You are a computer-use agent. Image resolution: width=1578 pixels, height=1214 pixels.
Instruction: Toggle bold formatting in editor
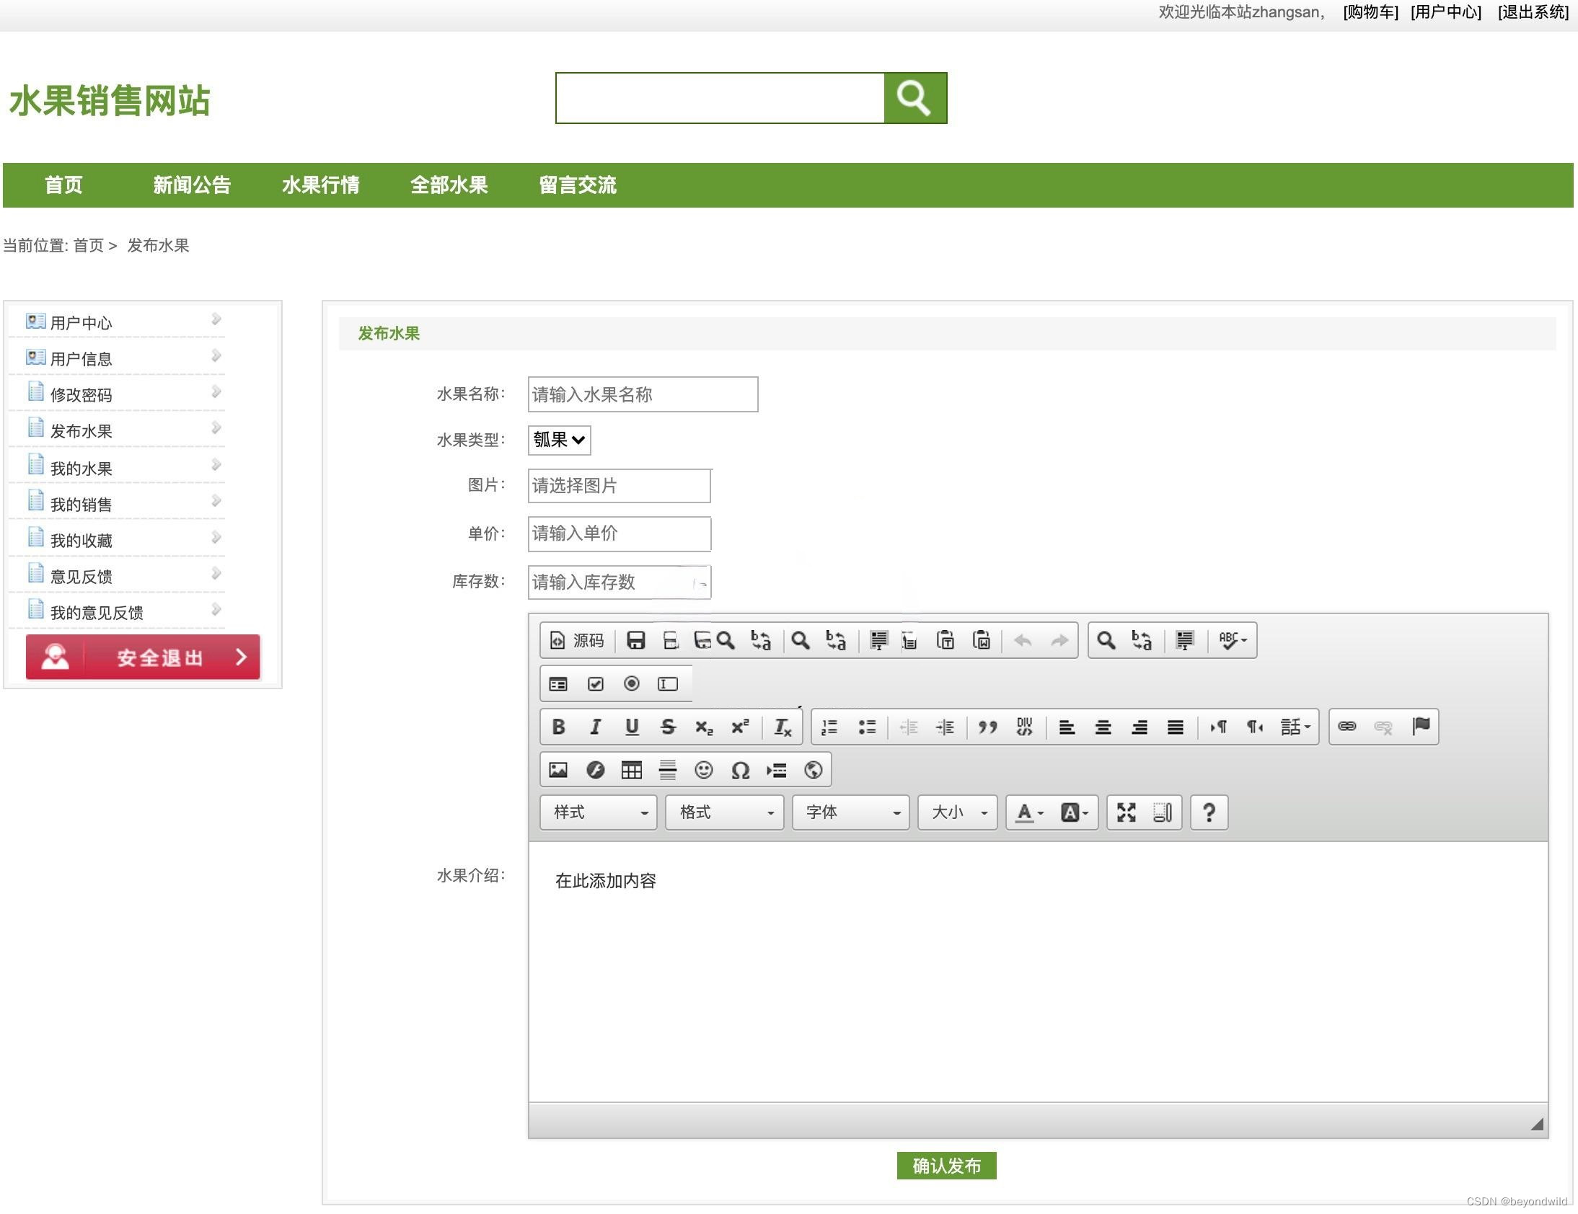click(558, 727)
